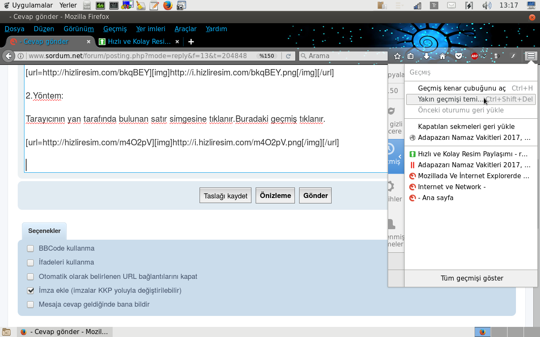Click the Flash plugin icon in toolbar
Viewport: 540px width, 337px height.
[x=513, y=56]
